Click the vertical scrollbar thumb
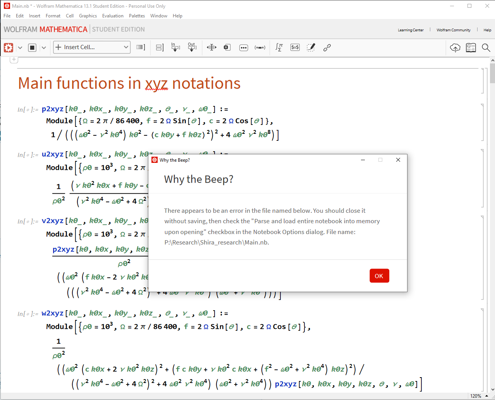The width and height of the screenshot is (495, 400). point(492,74)
